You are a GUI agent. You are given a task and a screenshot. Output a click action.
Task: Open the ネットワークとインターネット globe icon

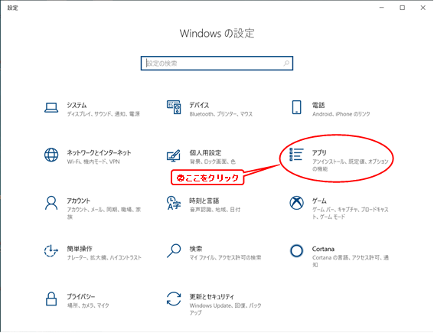click(51, 155)
